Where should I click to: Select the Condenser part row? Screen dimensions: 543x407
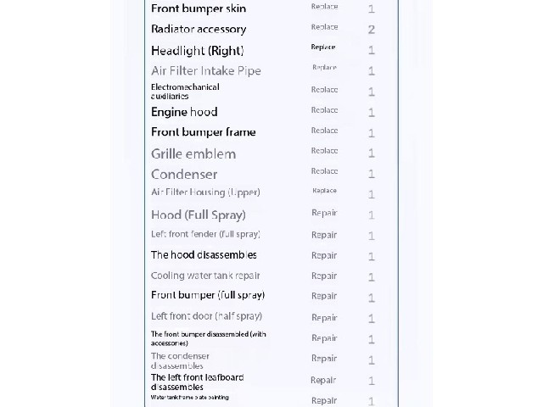point(184,174)
